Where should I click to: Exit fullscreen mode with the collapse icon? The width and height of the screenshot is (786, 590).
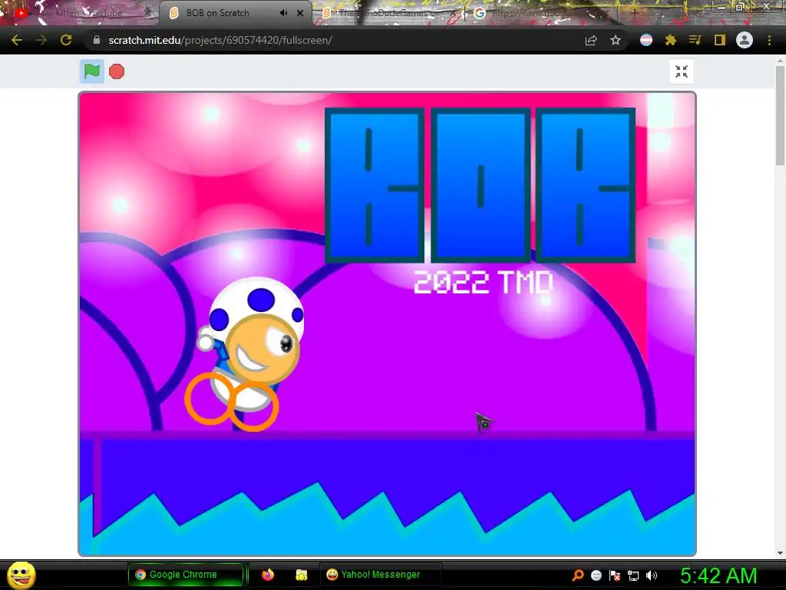pyautogui.click(x=682, y=71)
